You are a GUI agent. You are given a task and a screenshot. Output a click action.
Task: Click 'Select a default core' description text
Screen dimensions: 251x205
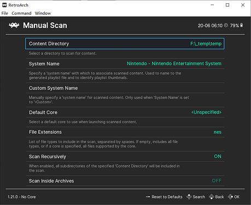[83, 122]
